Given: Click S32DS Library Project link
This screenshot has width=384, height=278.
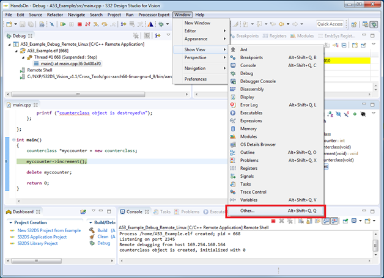Looking at the screenshot, I should (37, 244).
